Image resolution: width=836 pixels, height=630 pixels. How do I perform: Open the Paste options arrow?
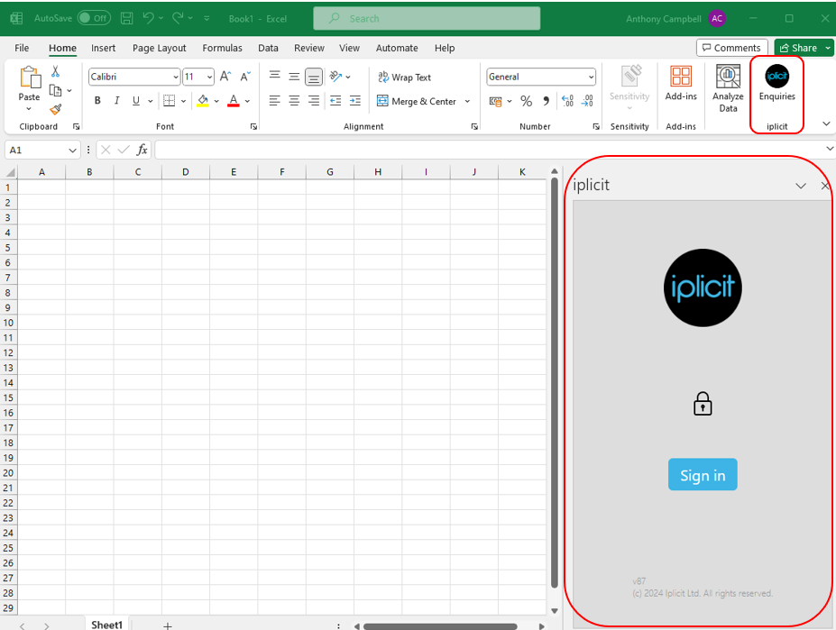coord(29,109)
